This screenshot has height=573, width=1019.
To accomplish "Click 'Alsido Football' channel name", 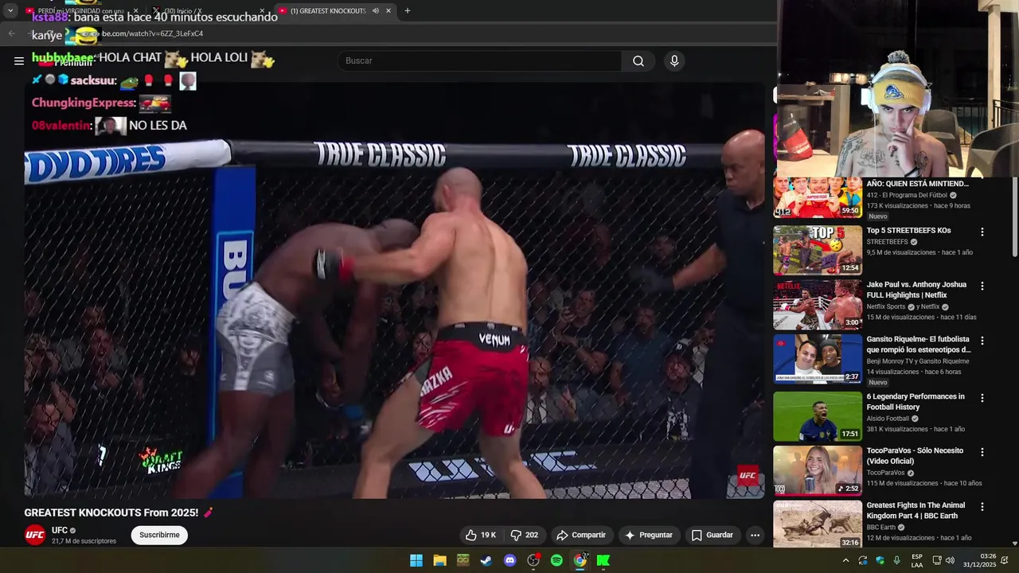I will [x=888, y=419].
